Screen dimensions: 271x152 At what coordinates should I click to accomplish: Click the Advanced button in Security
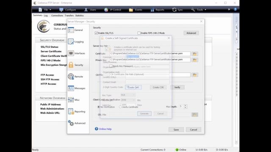click(191, 33)
